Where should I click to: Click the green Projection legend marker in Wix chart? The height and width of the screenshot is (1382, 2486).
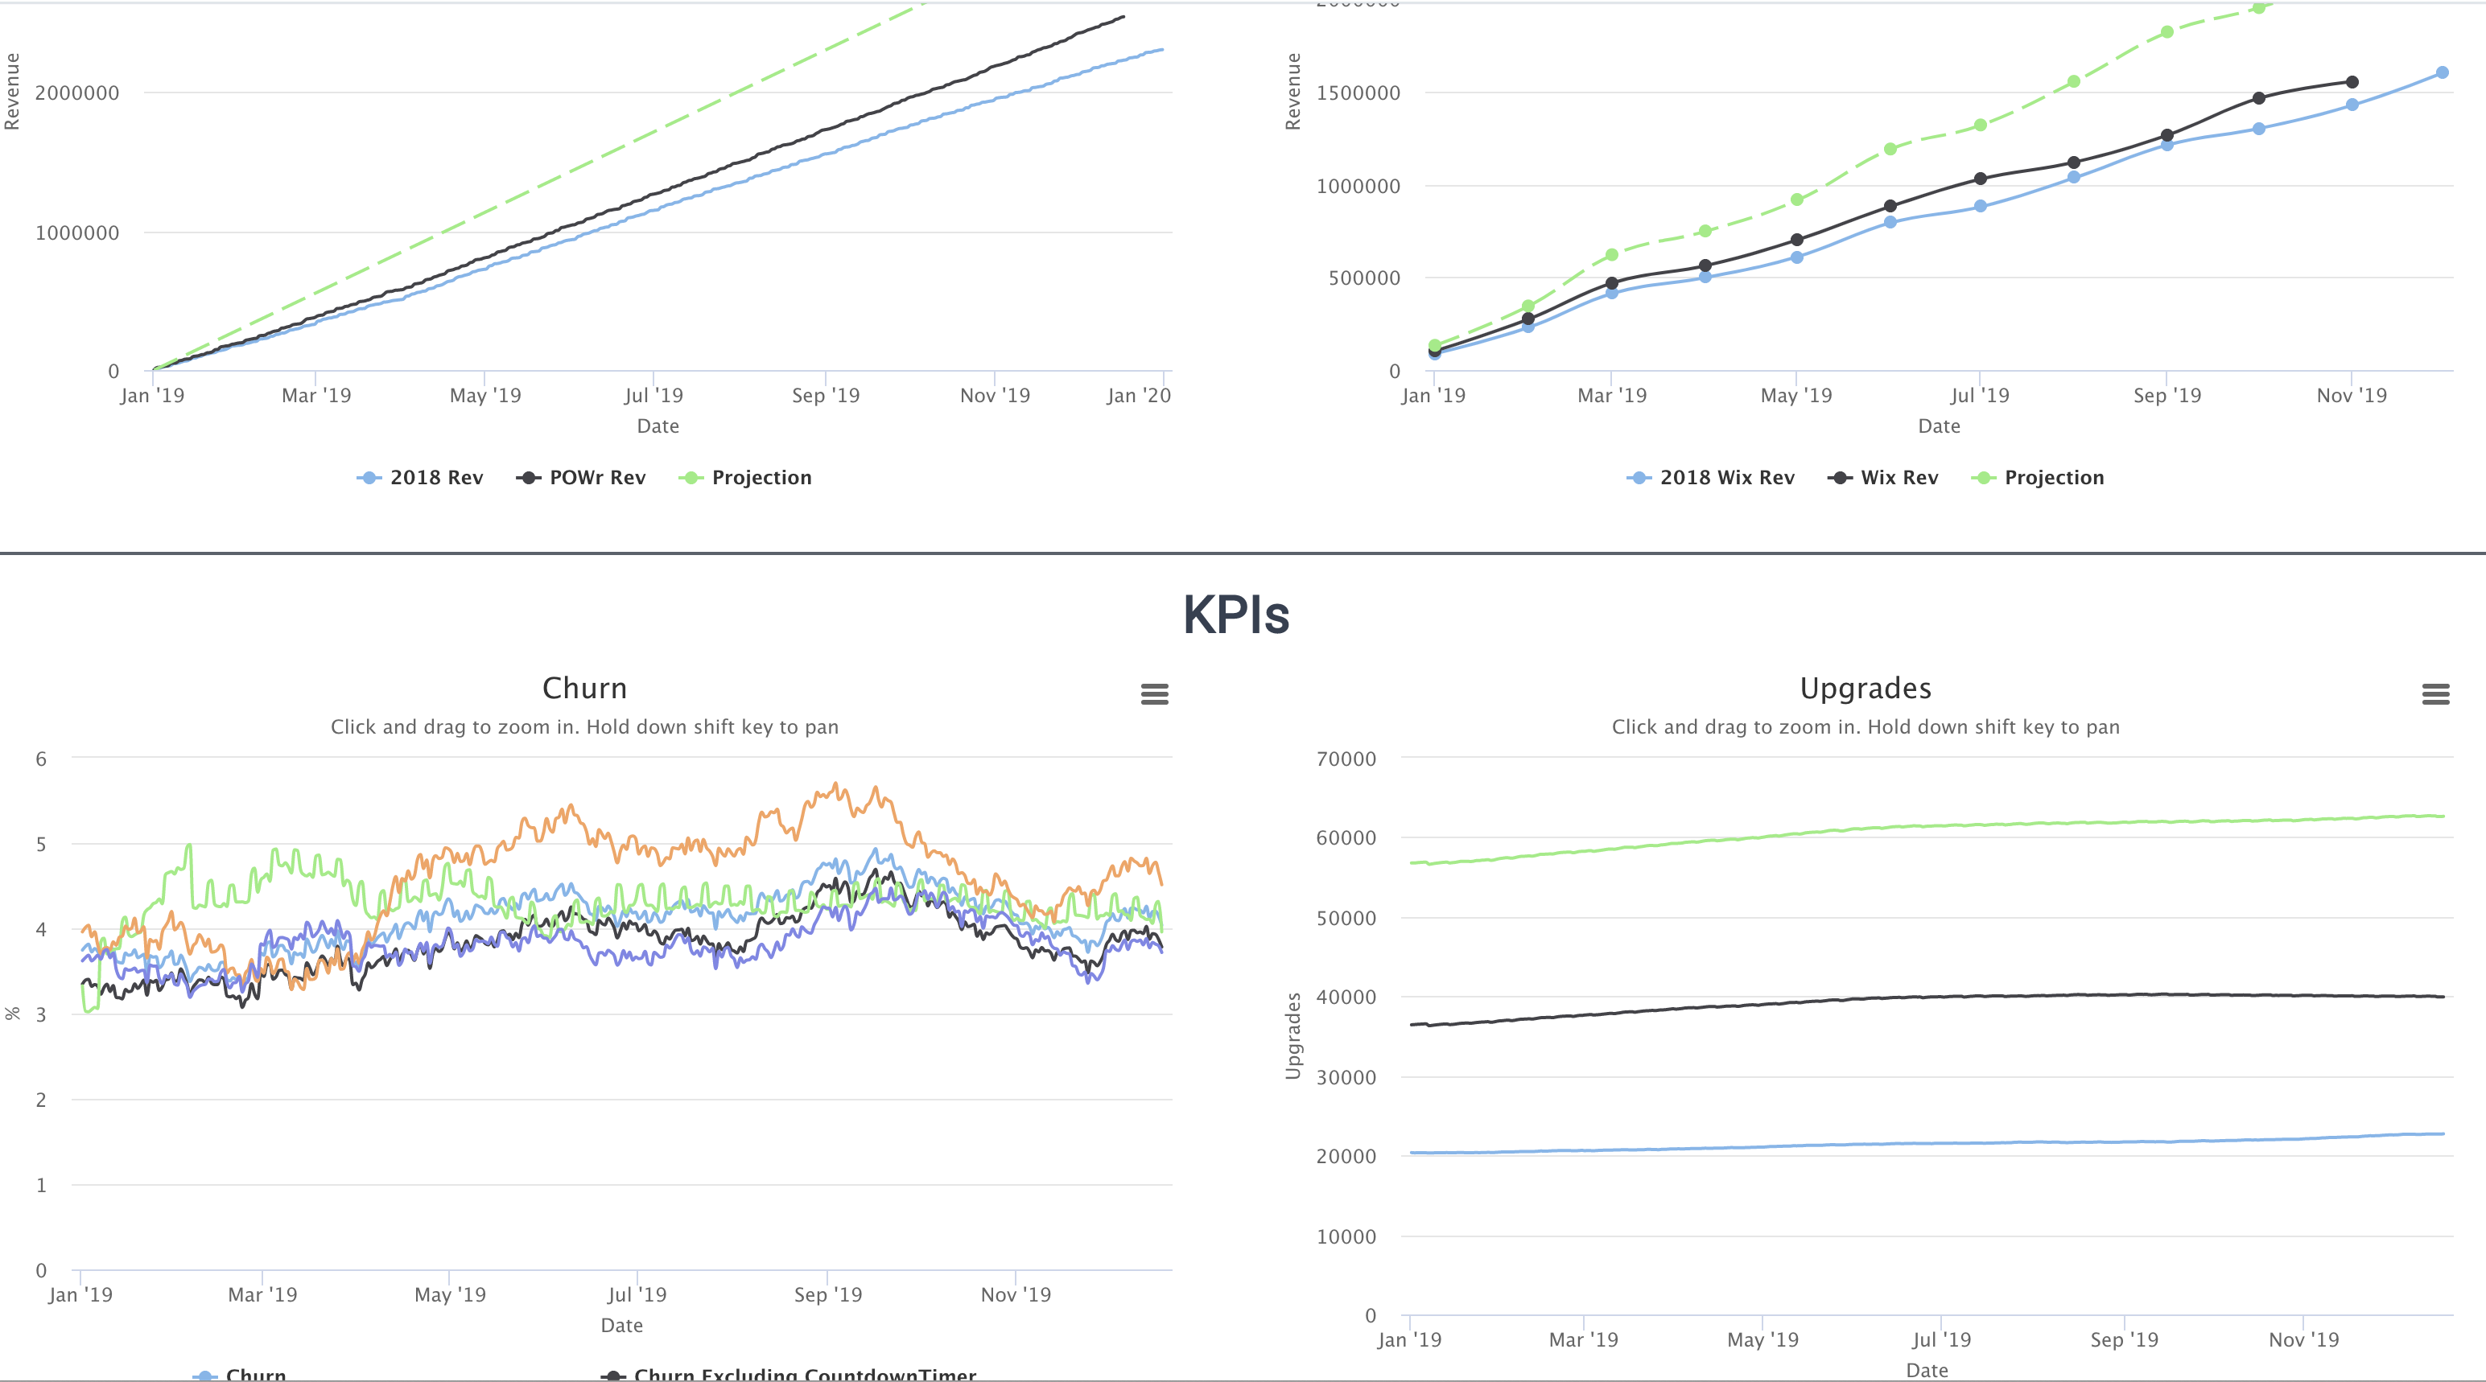click(1983, 477)
